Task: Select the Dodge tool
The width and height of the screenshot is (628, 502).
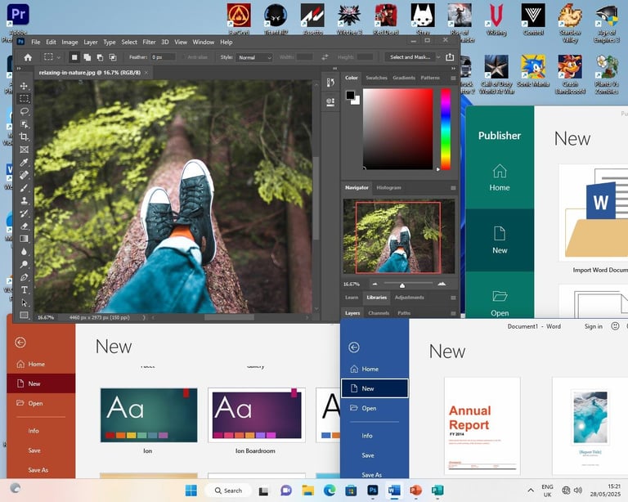Action: tap(24, 264)
